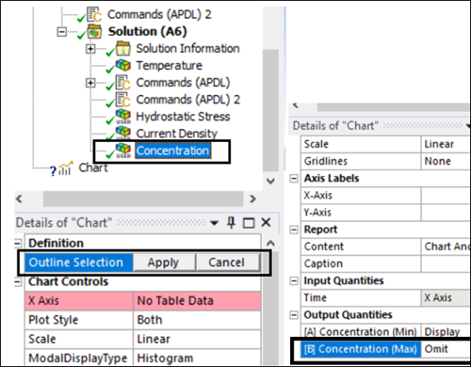Click the Hydrostatic Stress user result icon
This screenshot has width=471, height=367.
[x=123, y=117]
